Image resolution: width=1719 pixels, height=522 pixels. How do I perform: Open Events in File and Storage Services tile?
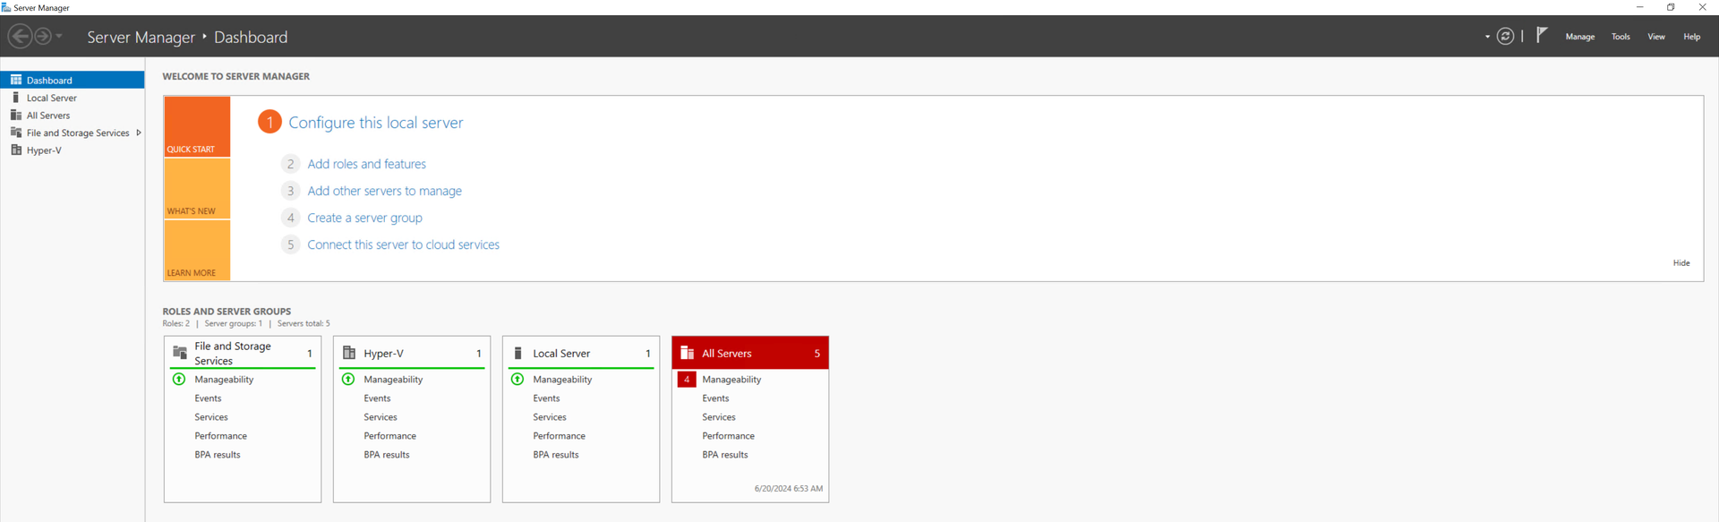click(x=208, y=398)
